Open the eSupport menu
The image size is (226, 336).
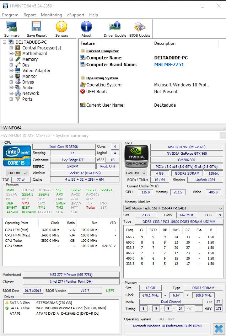pyautogui.click(x=76, y=15)
